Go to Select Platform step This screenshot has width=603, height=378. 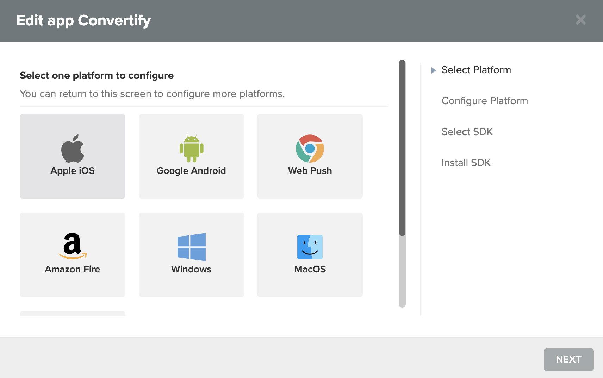click(x=476, y=70)
